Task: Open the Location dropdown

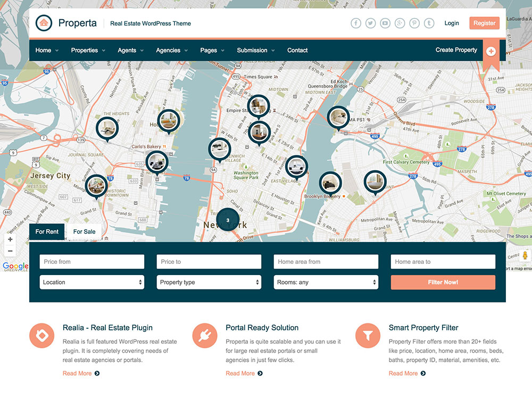Action: coord(92,282)
